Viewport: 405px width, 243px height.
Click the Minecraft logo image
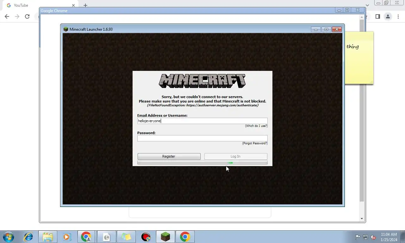[x=202, y=81]
